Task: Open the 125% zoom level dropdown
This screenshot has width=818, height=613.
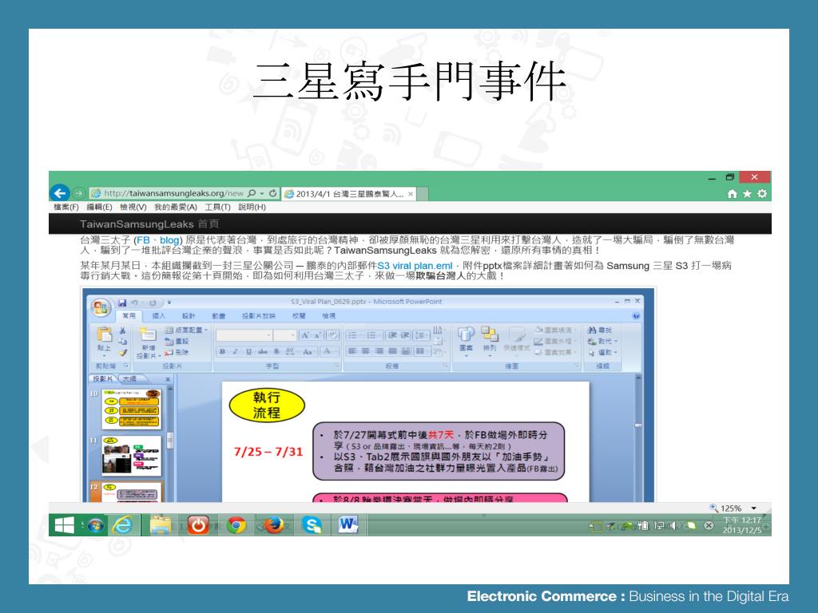Action: point(754,508)
